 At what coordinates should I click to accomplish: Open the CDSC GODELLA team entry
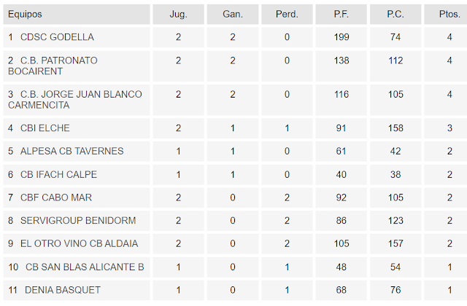pos(57,37)
